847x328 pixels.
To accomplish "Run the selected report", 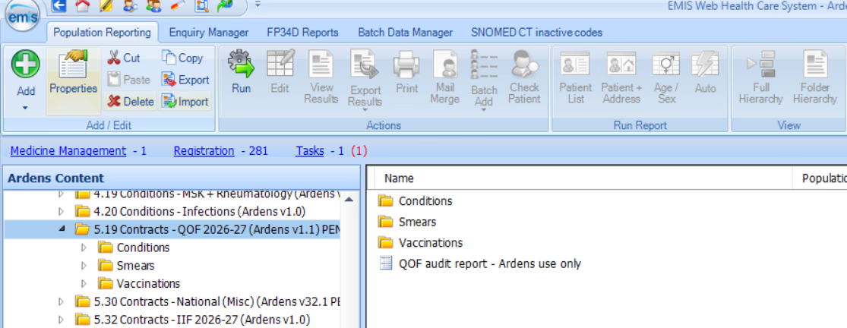I will [241, 72].
